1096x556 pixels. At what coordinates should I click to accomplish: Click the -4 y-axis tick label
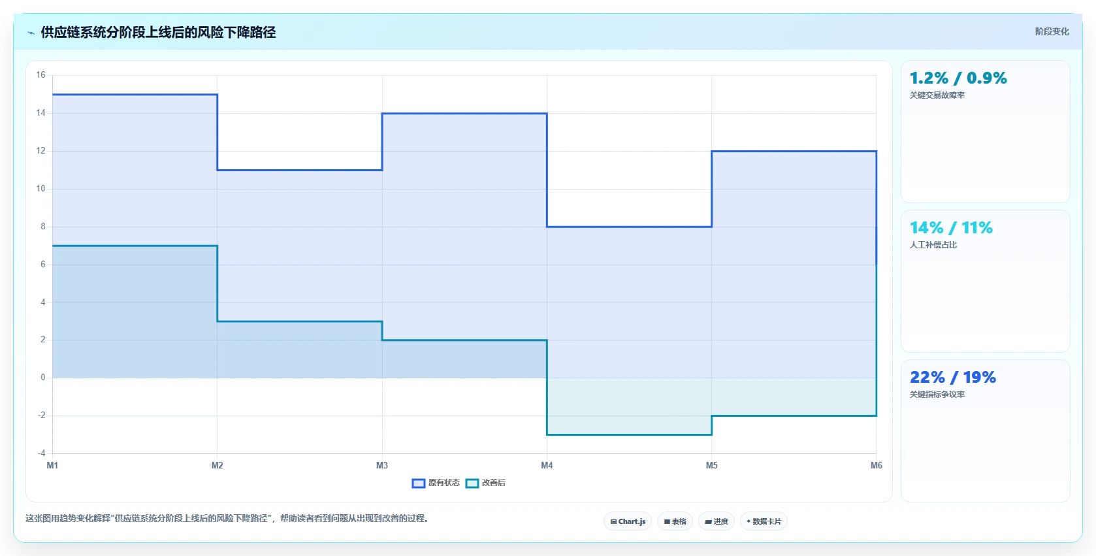click(42, 453)
